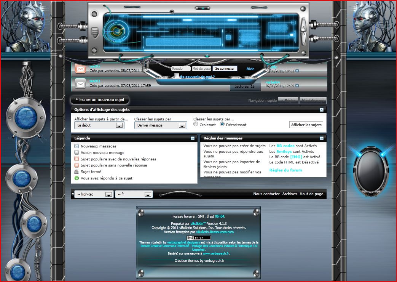Open the vBulletin-Ressources.com link

215,232
